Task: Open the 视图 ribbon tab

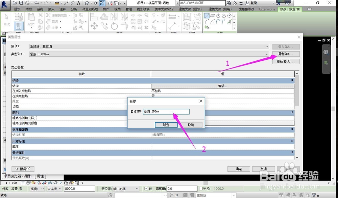Action: 117,9
